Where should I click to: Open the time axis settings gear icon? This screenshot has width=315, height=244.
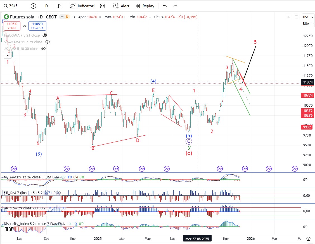pyautogui.click(x=308, y=239)
